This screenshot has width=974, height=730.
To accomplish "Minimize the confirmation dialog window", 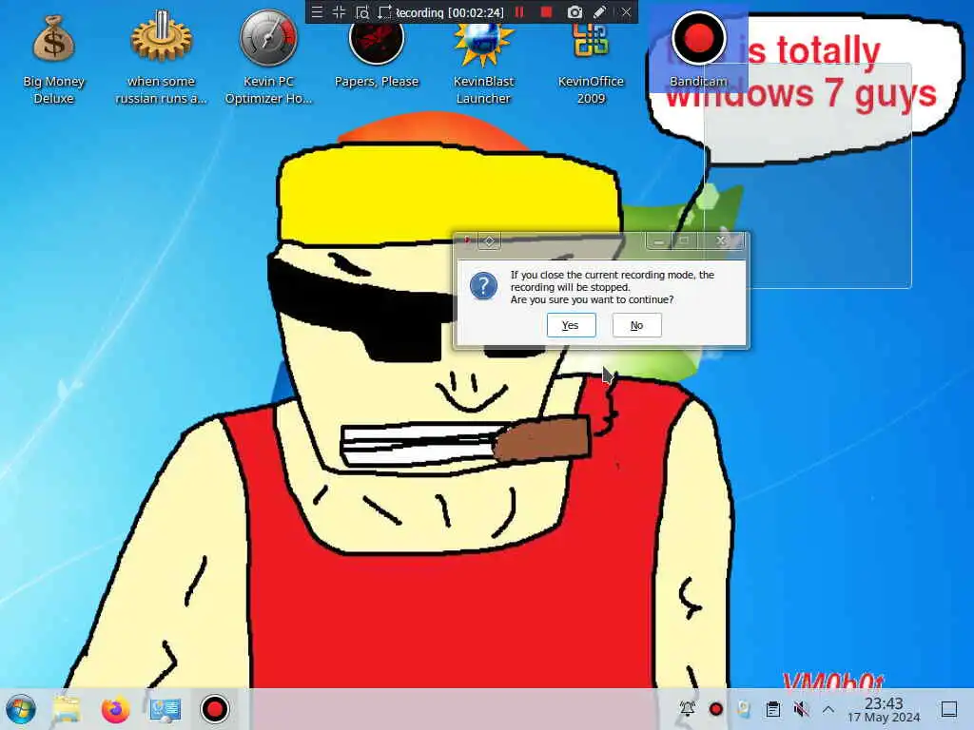I will (659, 240).
